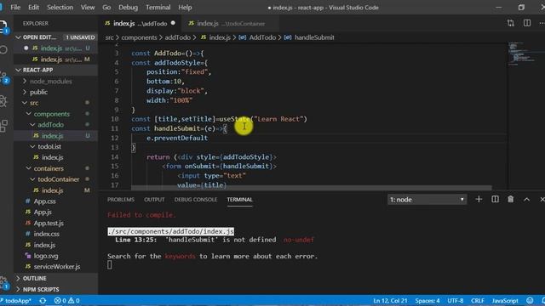Change encoding via UTF-8 status item
Image resolution: width=545 pixels, height=306 pixels.
click(456, 300)
